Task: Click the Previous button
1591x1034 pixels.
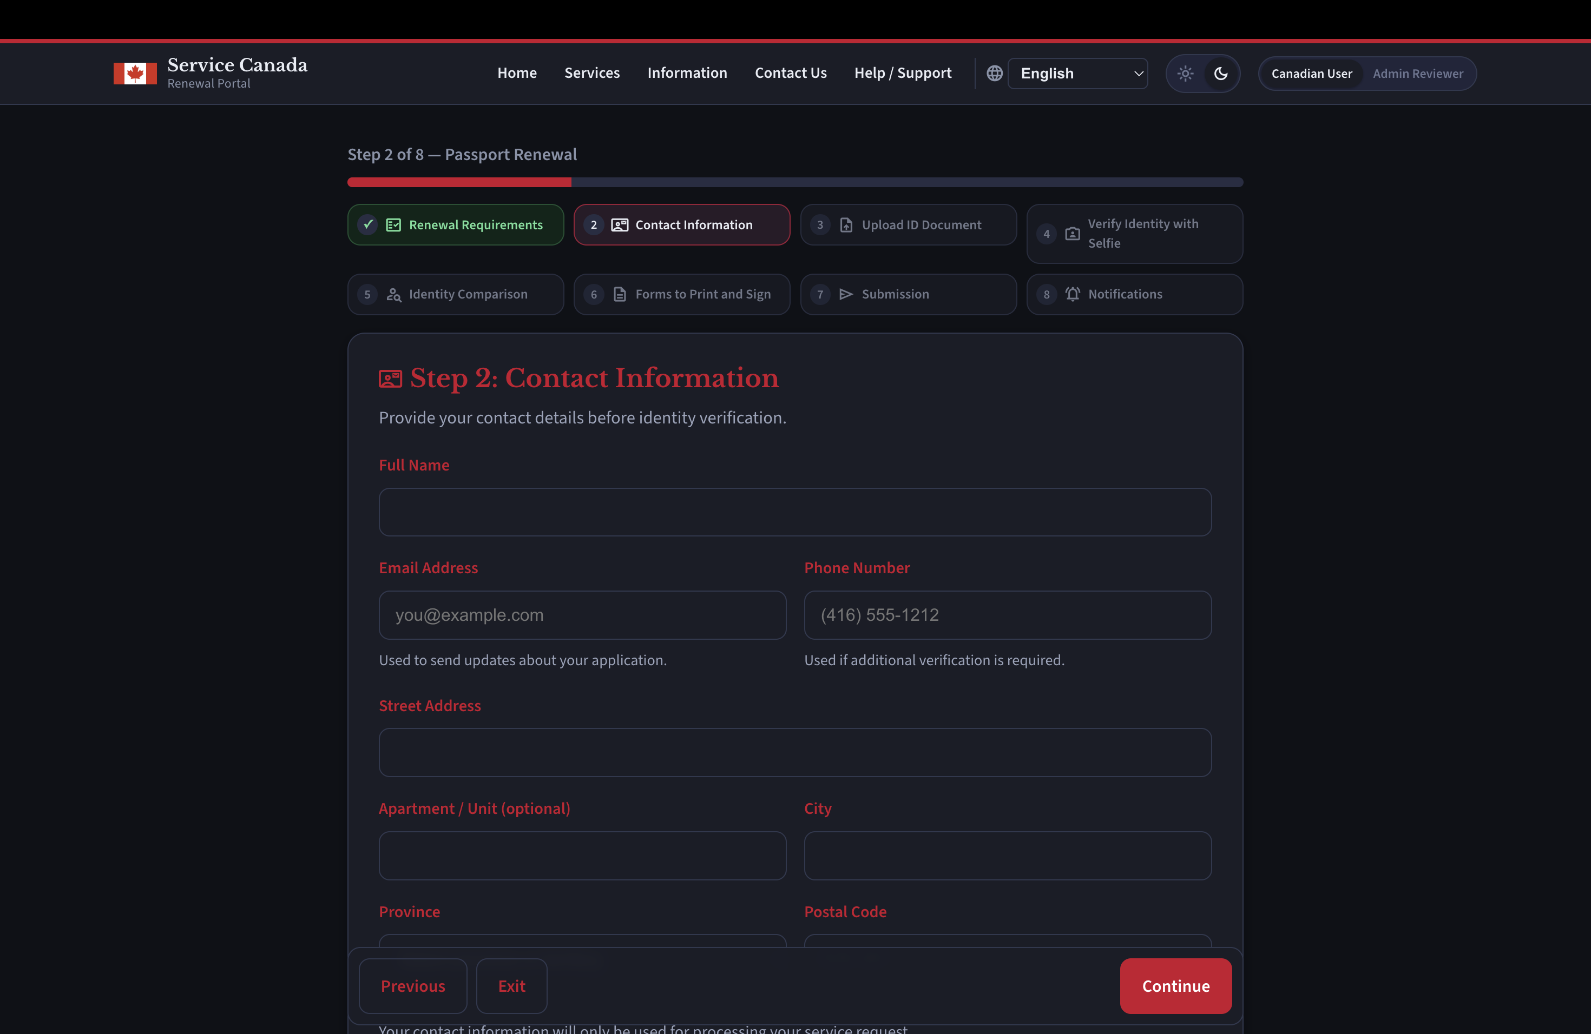Action: point(412,986)
